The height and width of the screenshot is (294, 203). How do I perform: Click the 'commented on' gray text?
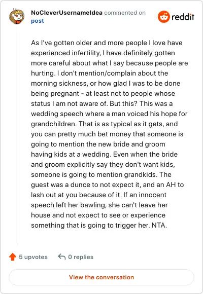125,13
